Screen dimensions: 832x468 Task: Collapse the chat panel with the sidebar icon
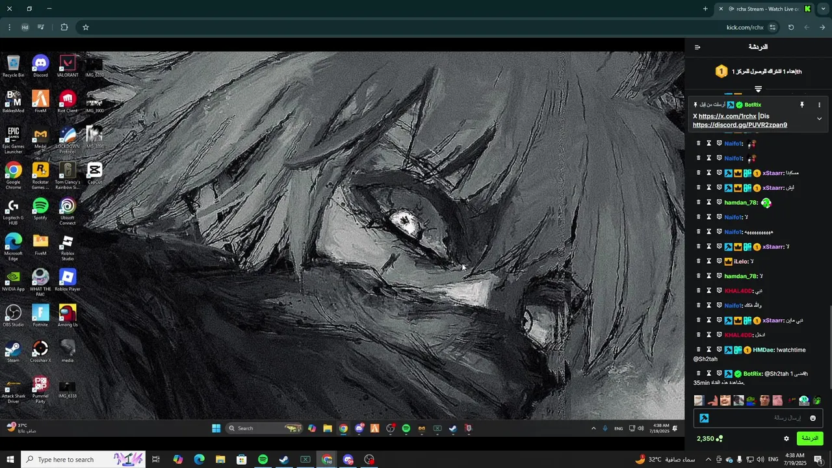(697, 47)
